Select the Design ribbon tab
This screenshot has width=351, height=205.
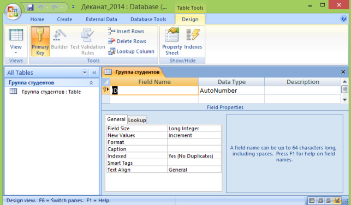(190, 20)
